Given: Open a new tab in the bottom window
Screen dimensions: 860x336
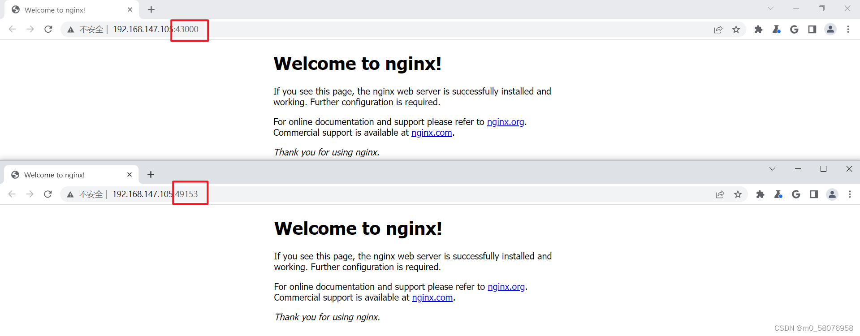Looking at the screenshot, I should click(x=151, y=174).
